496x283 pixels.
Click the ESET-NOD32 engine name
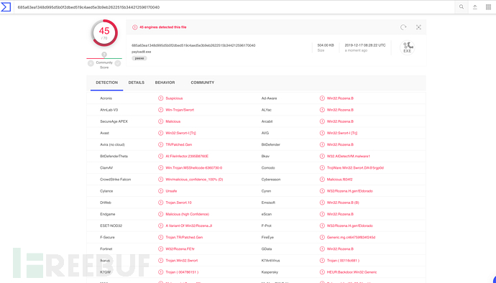click(x=111, y=226)
